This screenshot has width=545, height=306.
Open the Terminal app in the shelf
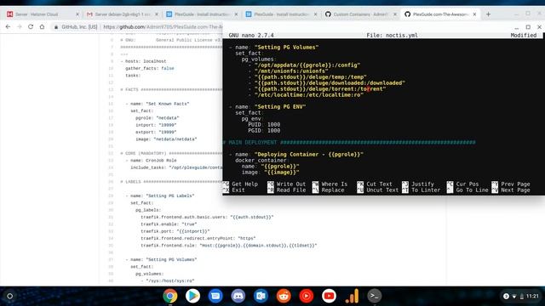(x=375, y=296)
